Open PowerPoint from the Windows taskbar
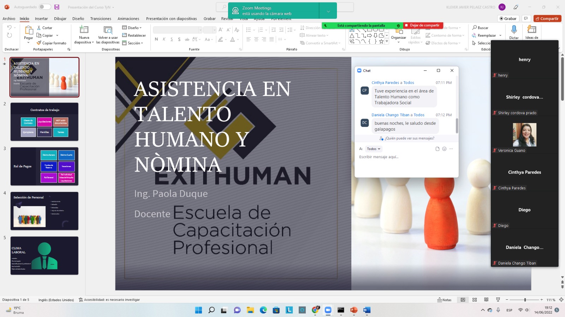The width and height of the screenshot is (565, 317). click(x=354, y=310)
